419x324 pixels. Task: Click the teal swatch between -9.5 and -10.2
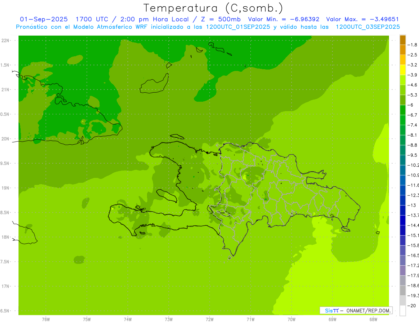point(403,160)
